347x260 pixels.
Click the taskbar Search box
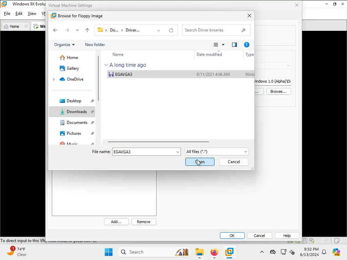coord(154,252)
